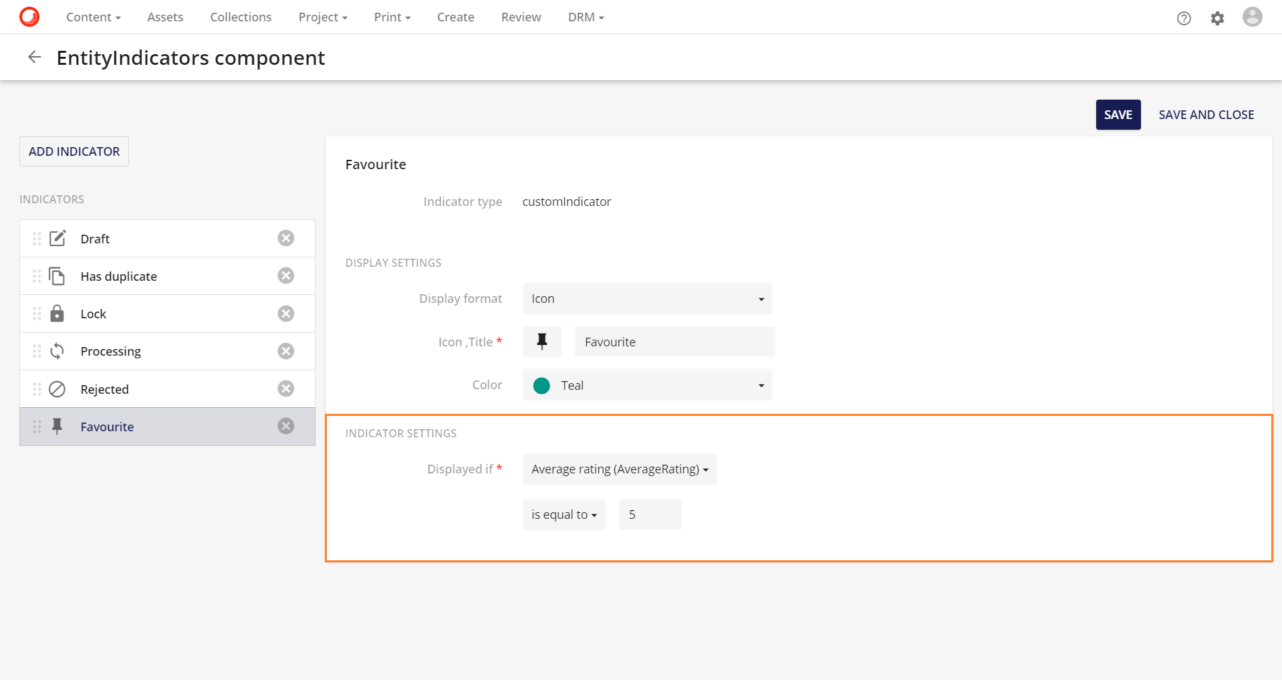Switch to the Collections section
The width and height of the screenshot is (1282, 680).
click(240, 17)
